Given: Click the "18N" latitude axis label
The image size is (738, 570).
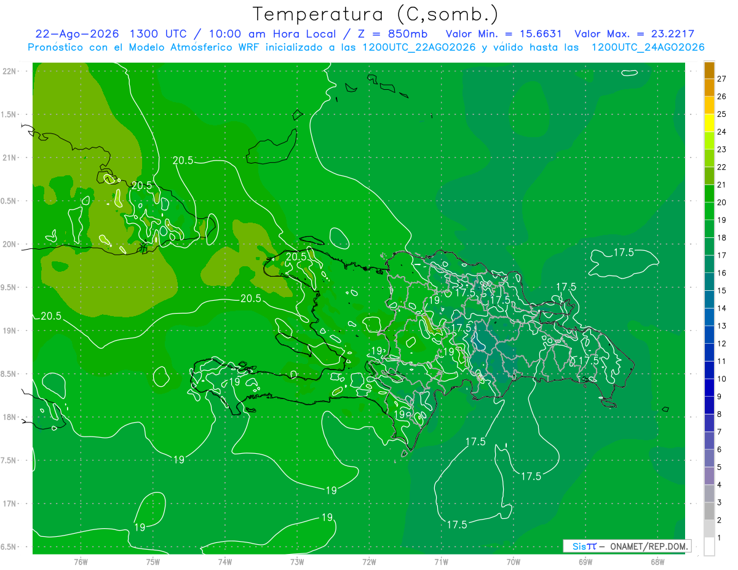Looking at the screenshot, I should [10, 418].
